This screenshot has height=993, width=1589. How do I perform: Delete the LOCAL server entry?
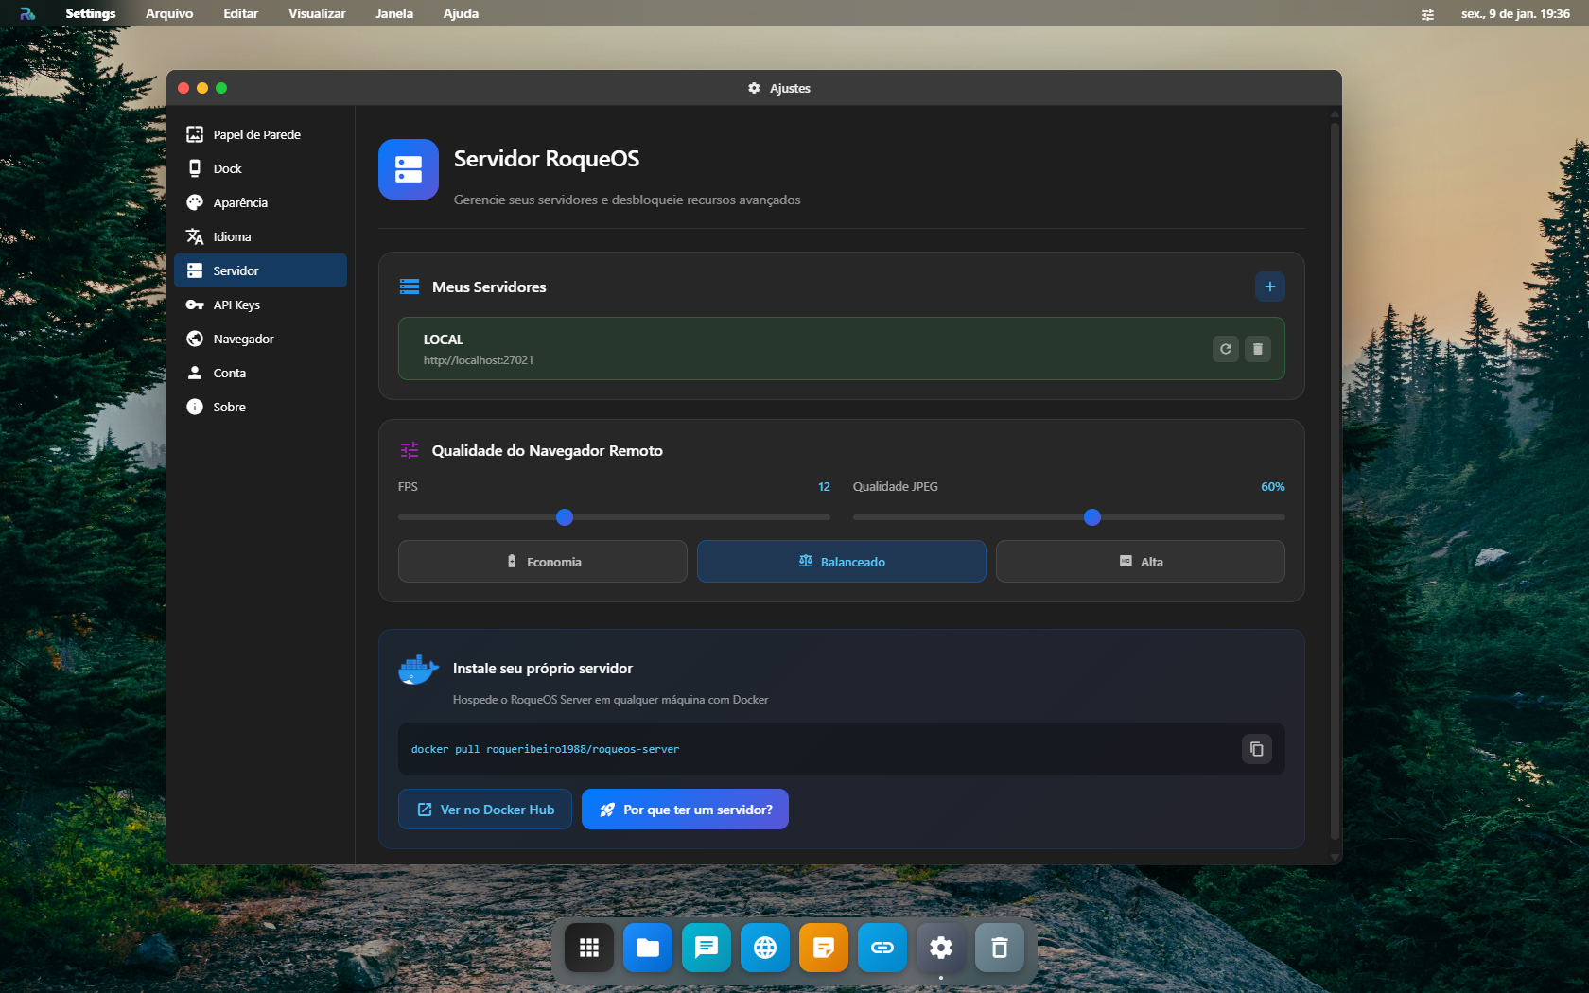(1258, 349)
